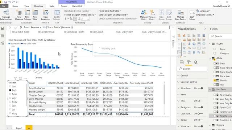232x130 pixels.
Task: Apply percentage format
Action: [x=71, y=19]
